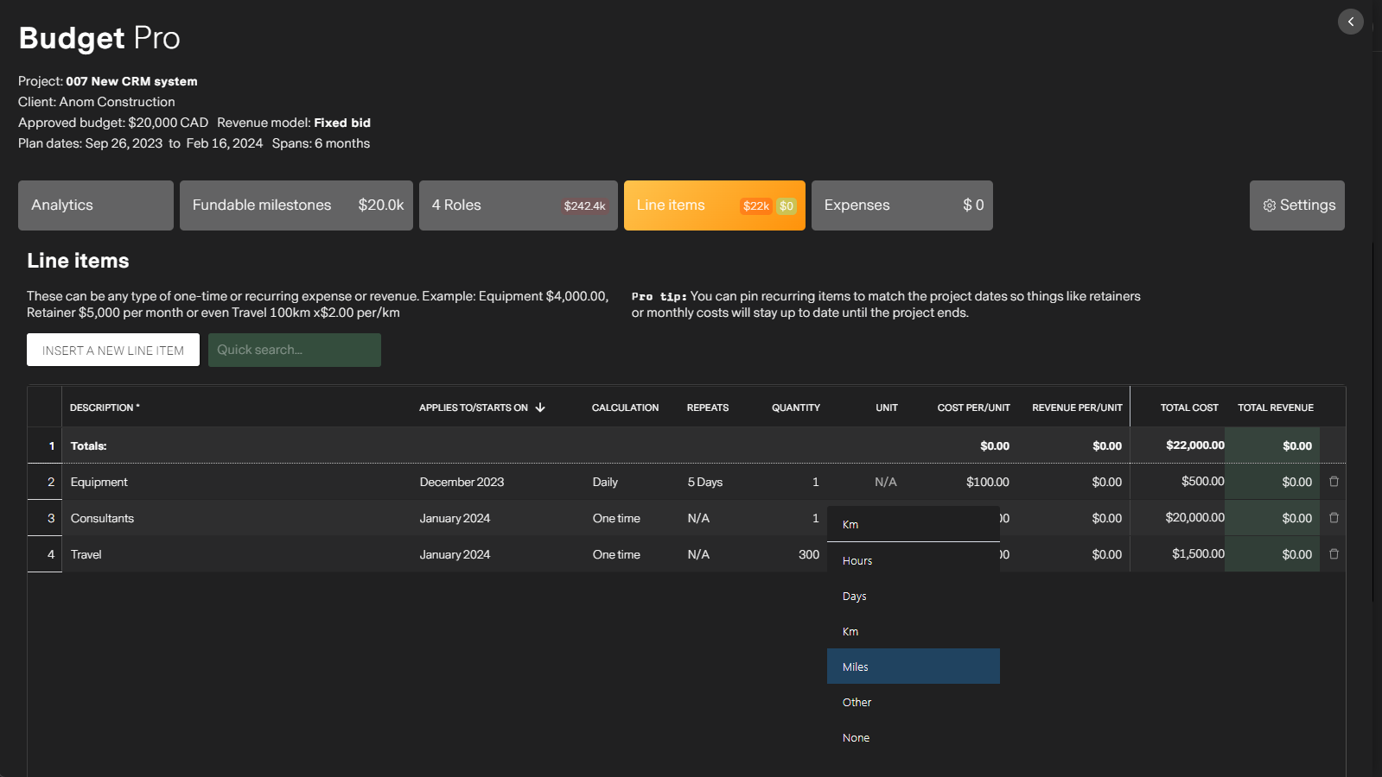The width and height of the screenshot is (1382, 777).
Task: Go to the Expenses tab
Action: coord(902,205)
